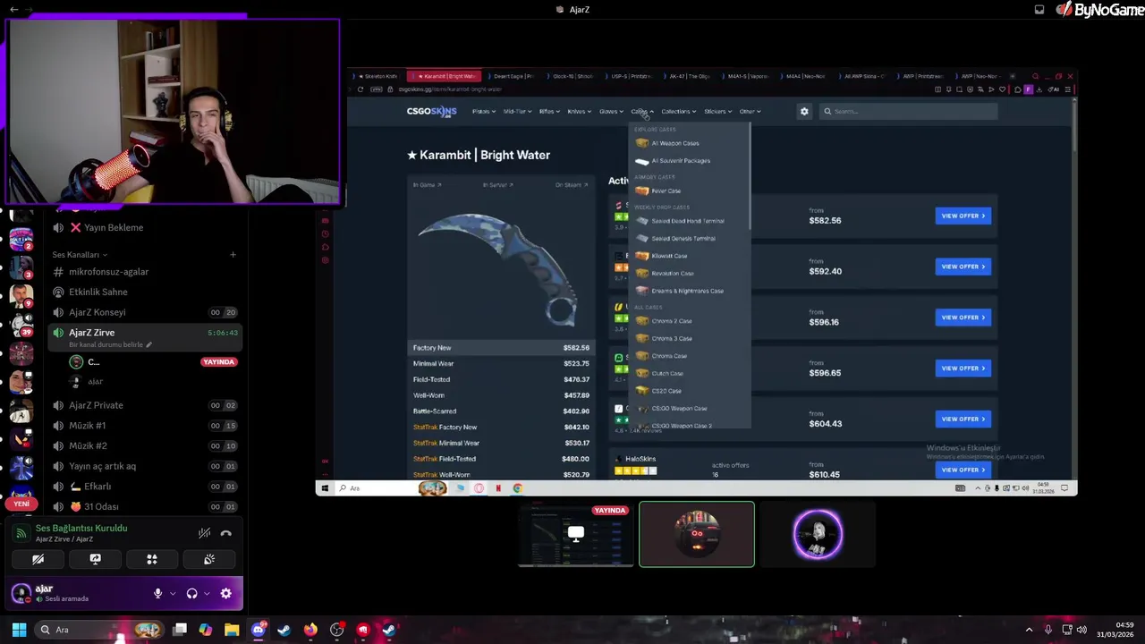Image resolution: width=1145 pixels, height=644 pixels.
Task: Open Gloves menu on CSGOSkins
Action: 611,112
